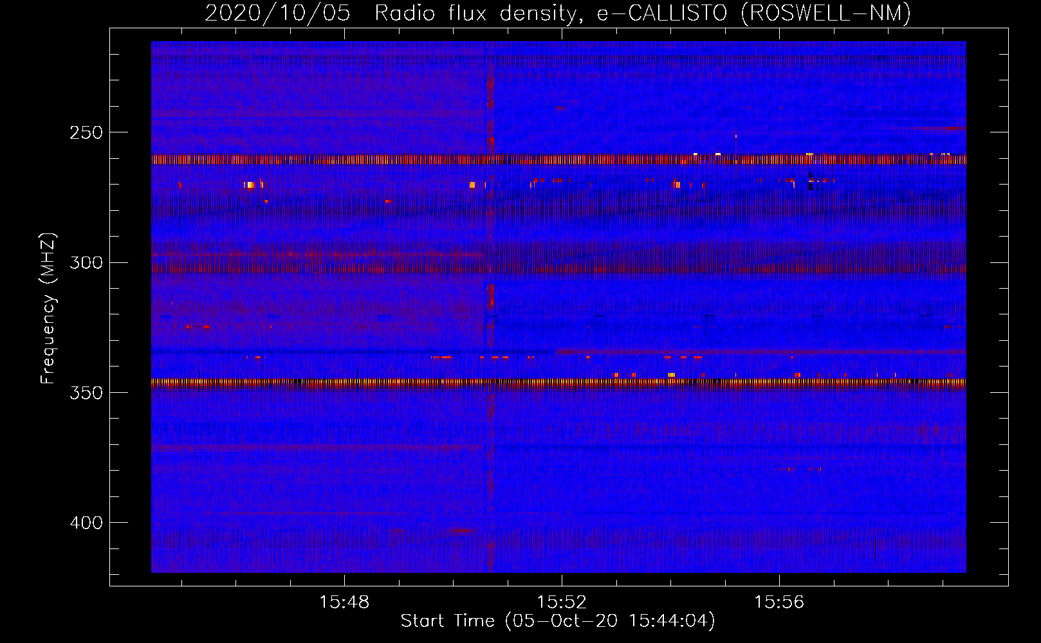Viewport: 1041px width, 643px height.
Task: Click the 15:48 time axis label
Action: [344, 602]
